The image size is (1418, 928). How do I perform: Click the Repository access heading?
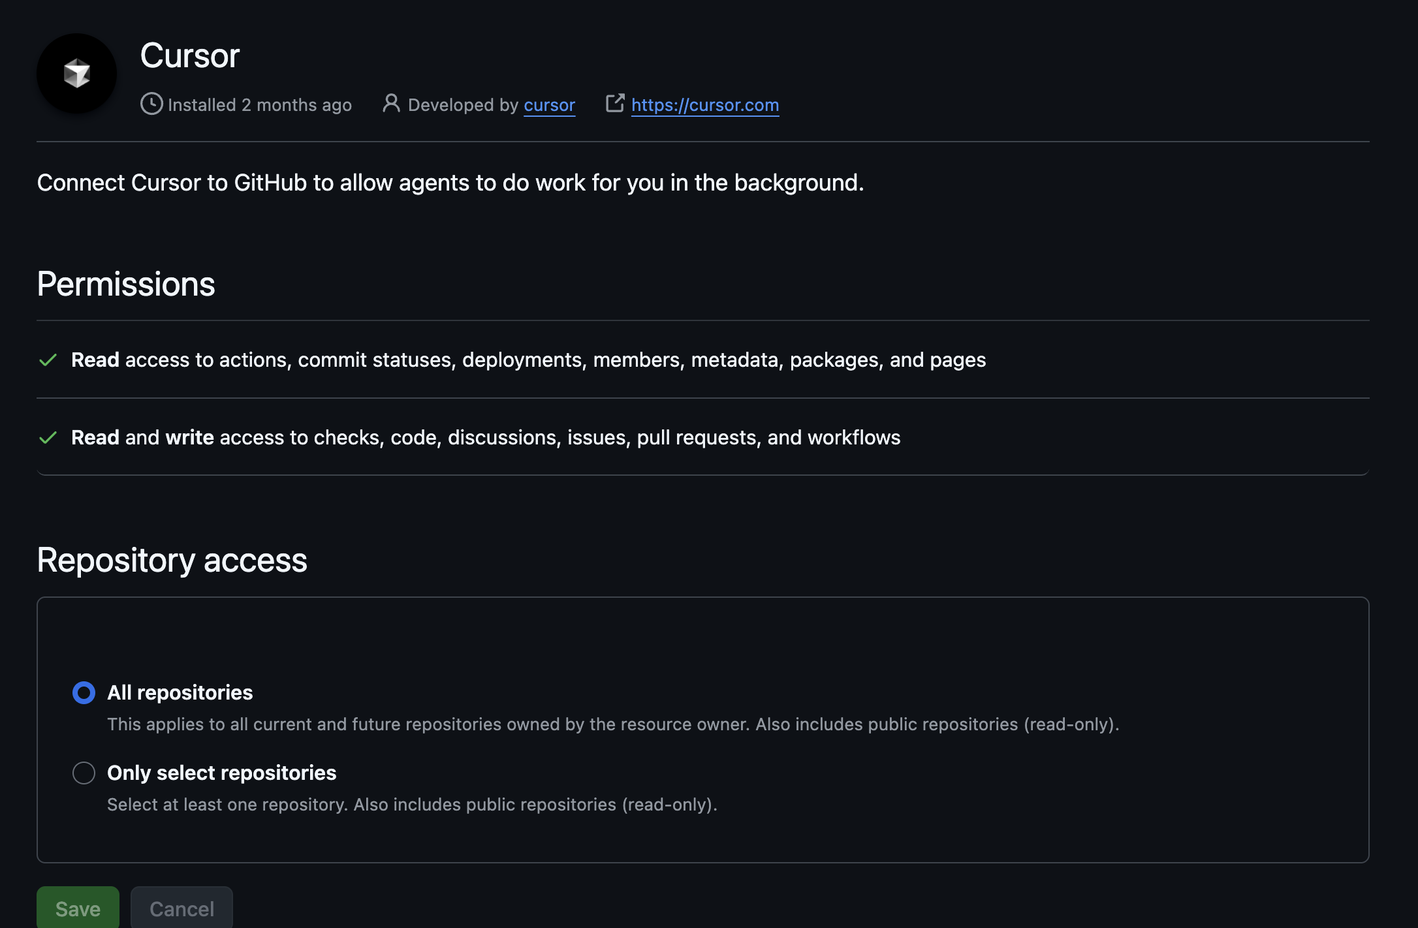click(172, 560)
